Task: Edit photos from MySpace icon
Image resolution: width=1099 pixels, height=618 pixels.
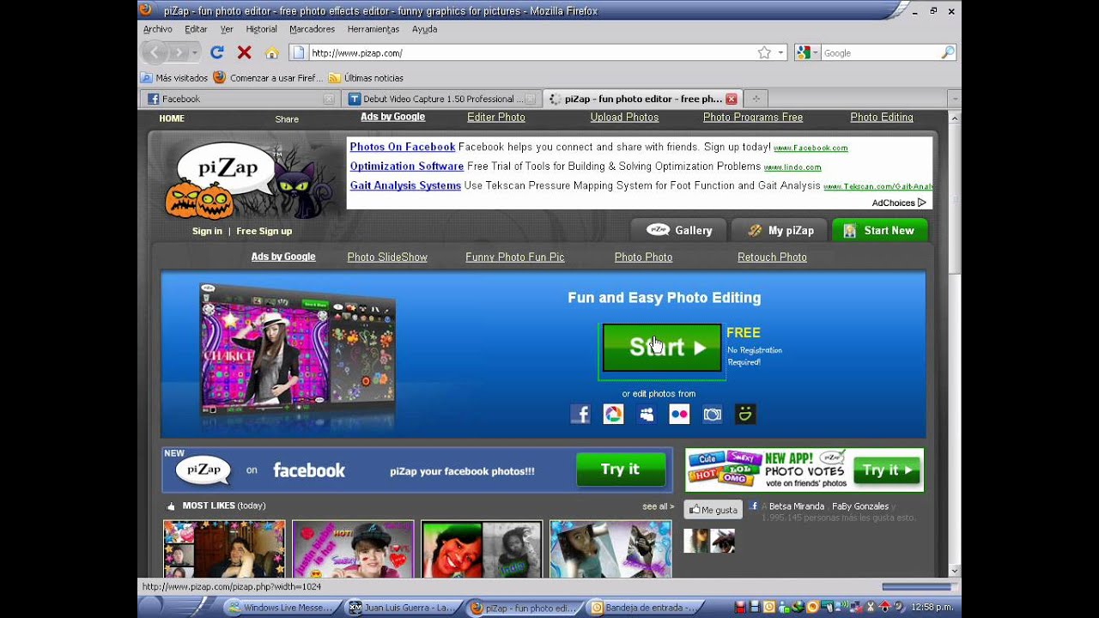Action: [x=647, y=415]
